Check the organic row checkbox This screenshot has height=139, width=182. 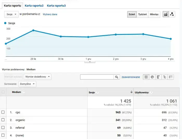click(3, 120)
